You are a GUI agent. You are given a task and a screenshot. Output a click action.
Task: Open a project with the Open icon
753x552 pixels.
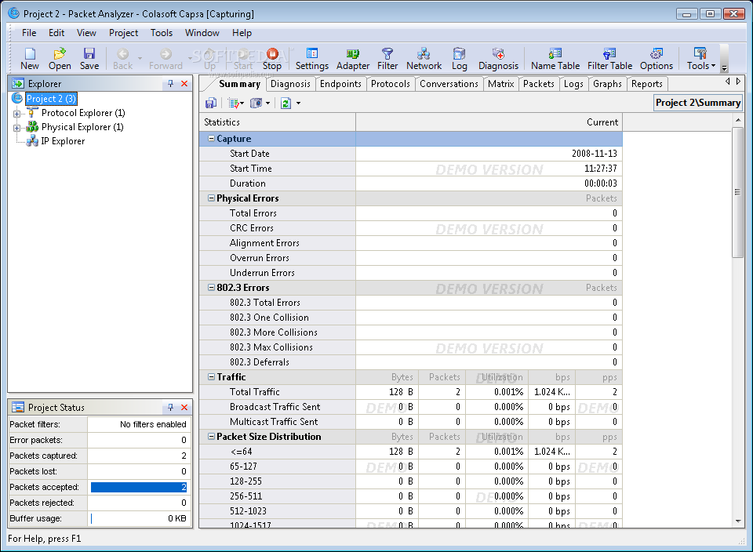[60, 59]
